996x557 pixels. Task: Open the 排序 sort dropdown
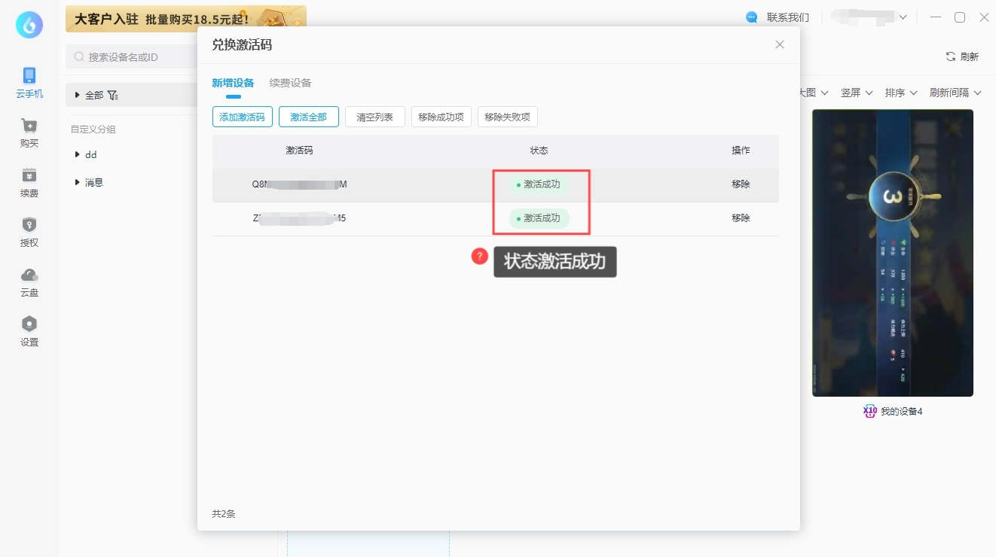point(900,93)
